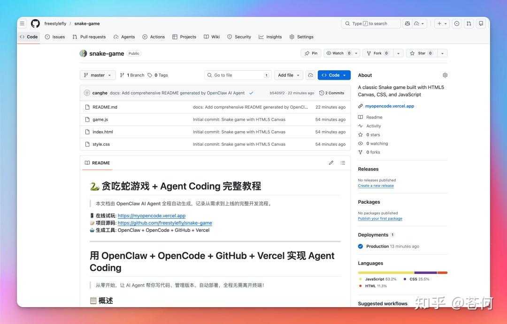Image resolution: width=507 pixels, height=324 pixels.
Task: Open the myopencode.vercel.app link
Action: pyautogui.click(x=390, y=106)
